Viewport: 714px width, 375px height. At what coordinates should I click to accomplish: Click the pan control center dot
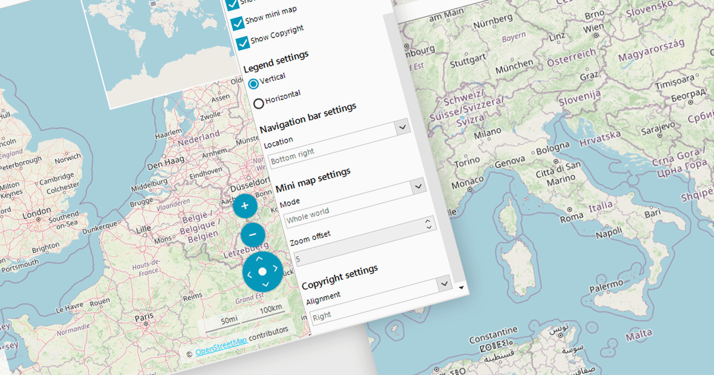262,271
